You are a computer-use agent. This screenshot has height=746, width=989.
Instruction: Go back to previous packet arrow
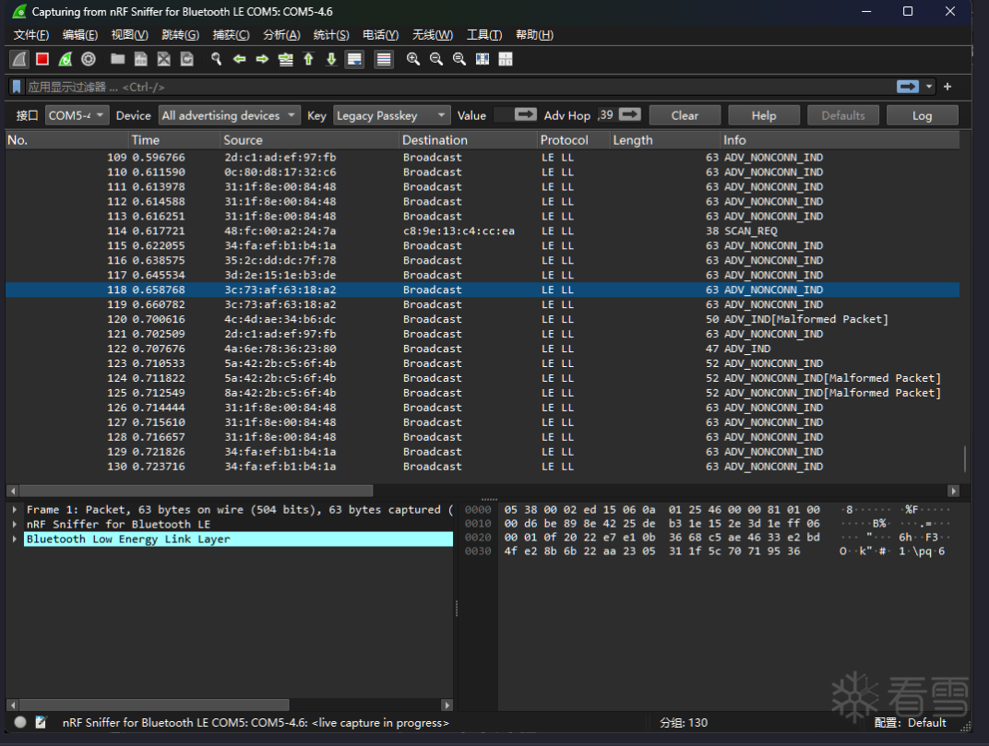coord(239,59)
